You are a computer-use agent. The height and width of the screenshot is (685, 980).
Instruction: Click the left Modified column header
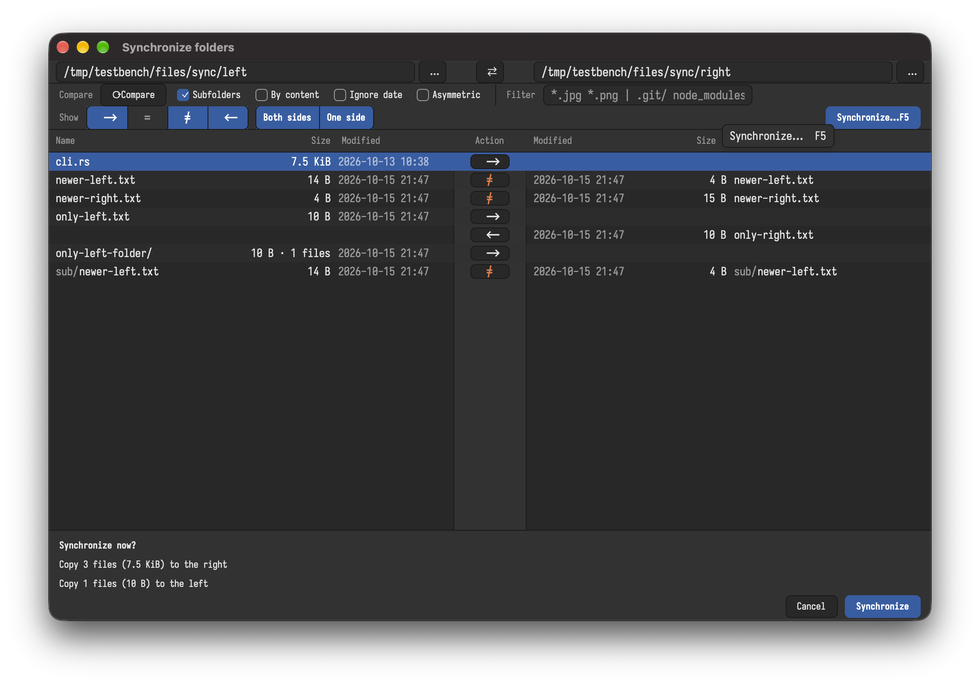pyautogui.click(x=361, y=141)
